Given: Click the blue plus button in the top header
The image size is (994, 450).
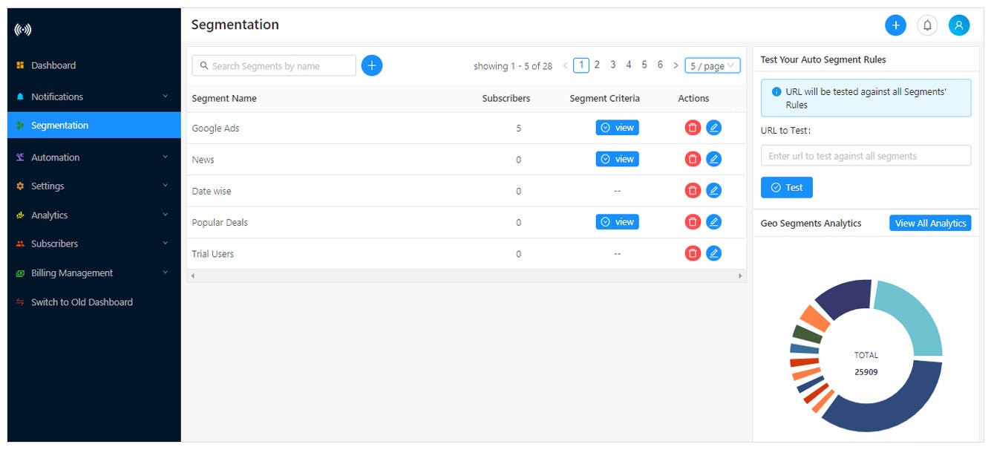Looking at the screenshot, I should 895,25.
